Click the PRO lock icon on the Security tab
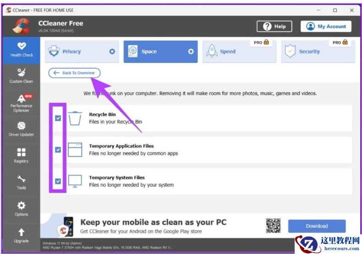Viewport: 362px width, 254px height. click(x=345, y=42)
